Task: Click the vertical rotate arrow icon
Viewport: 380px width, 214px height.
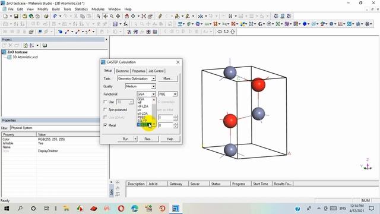Action: (x=233, y=32)
